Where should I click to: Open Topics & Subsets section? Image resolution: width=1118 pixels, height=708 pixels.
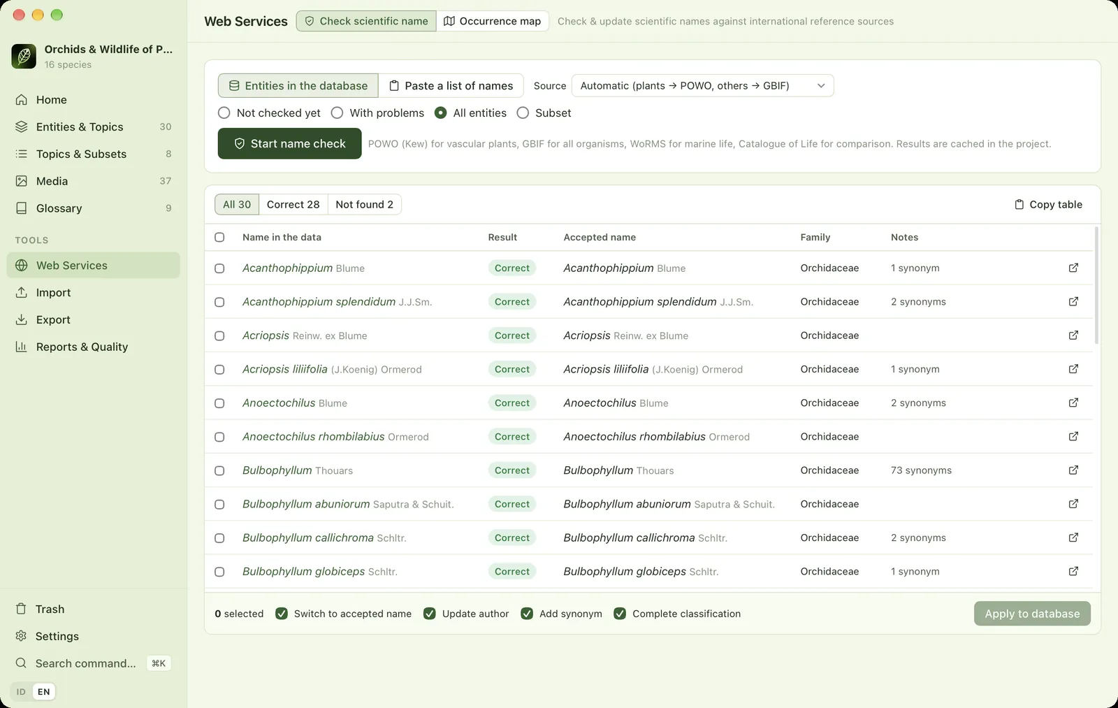[94, 154]
